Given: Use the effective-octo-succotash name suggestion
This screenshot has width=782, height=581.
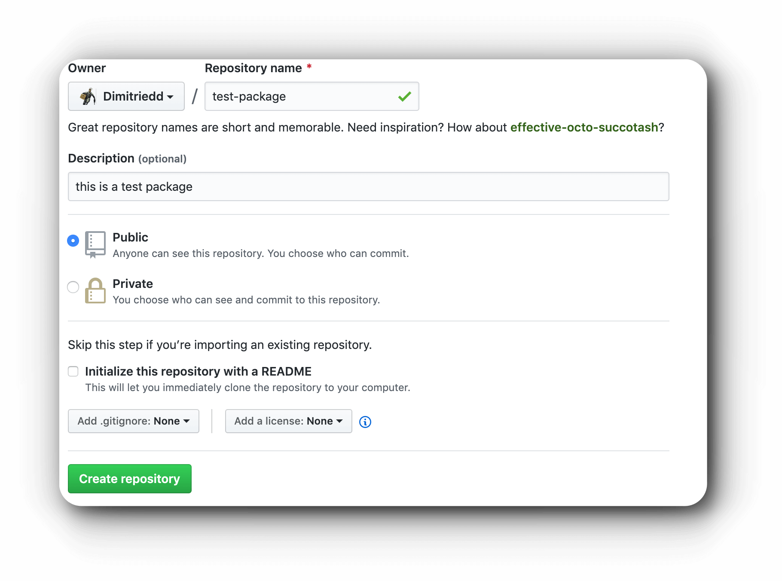Looking at the screenshot, I should (584, 127).
